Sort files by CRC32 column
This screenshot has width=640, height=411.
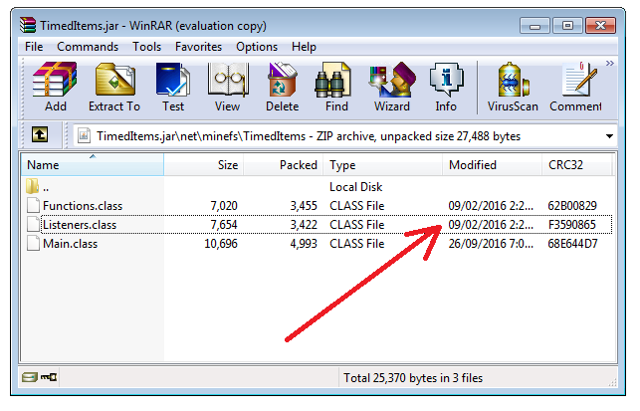click(577, 165)
